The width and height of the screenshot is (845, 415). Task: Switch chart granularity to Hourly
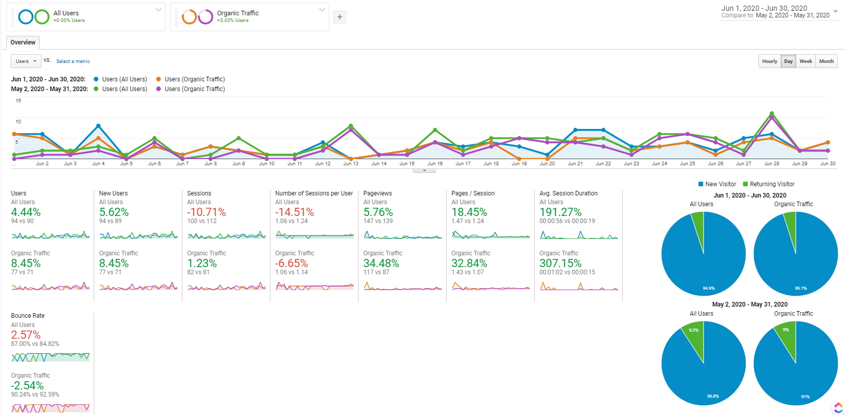click(x=769, y=61)
